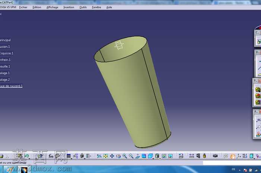Image resolution: width=261 pixels, height=173 pixels.
Task: Click the Zoom In magnifier
Action: [x=125, y=156]
